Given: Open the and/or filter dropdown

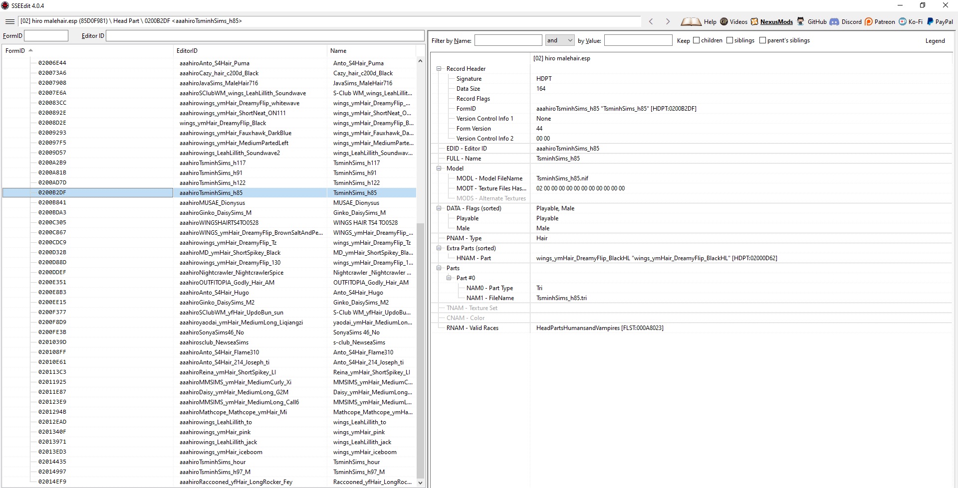Looking at the screenshot, I should click(x=560, y=40).
